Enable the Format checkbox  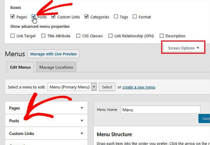pos(135,16)
